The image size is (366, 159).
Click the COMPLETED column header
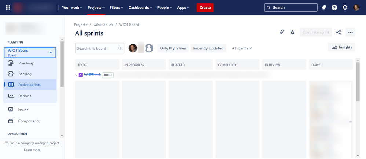[x=237, y=65]
